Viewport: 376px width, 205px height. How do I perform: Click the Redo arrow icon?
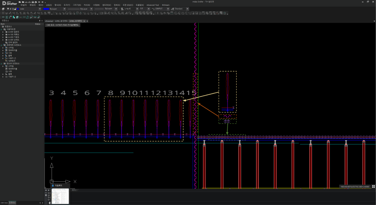coord(43,2)
